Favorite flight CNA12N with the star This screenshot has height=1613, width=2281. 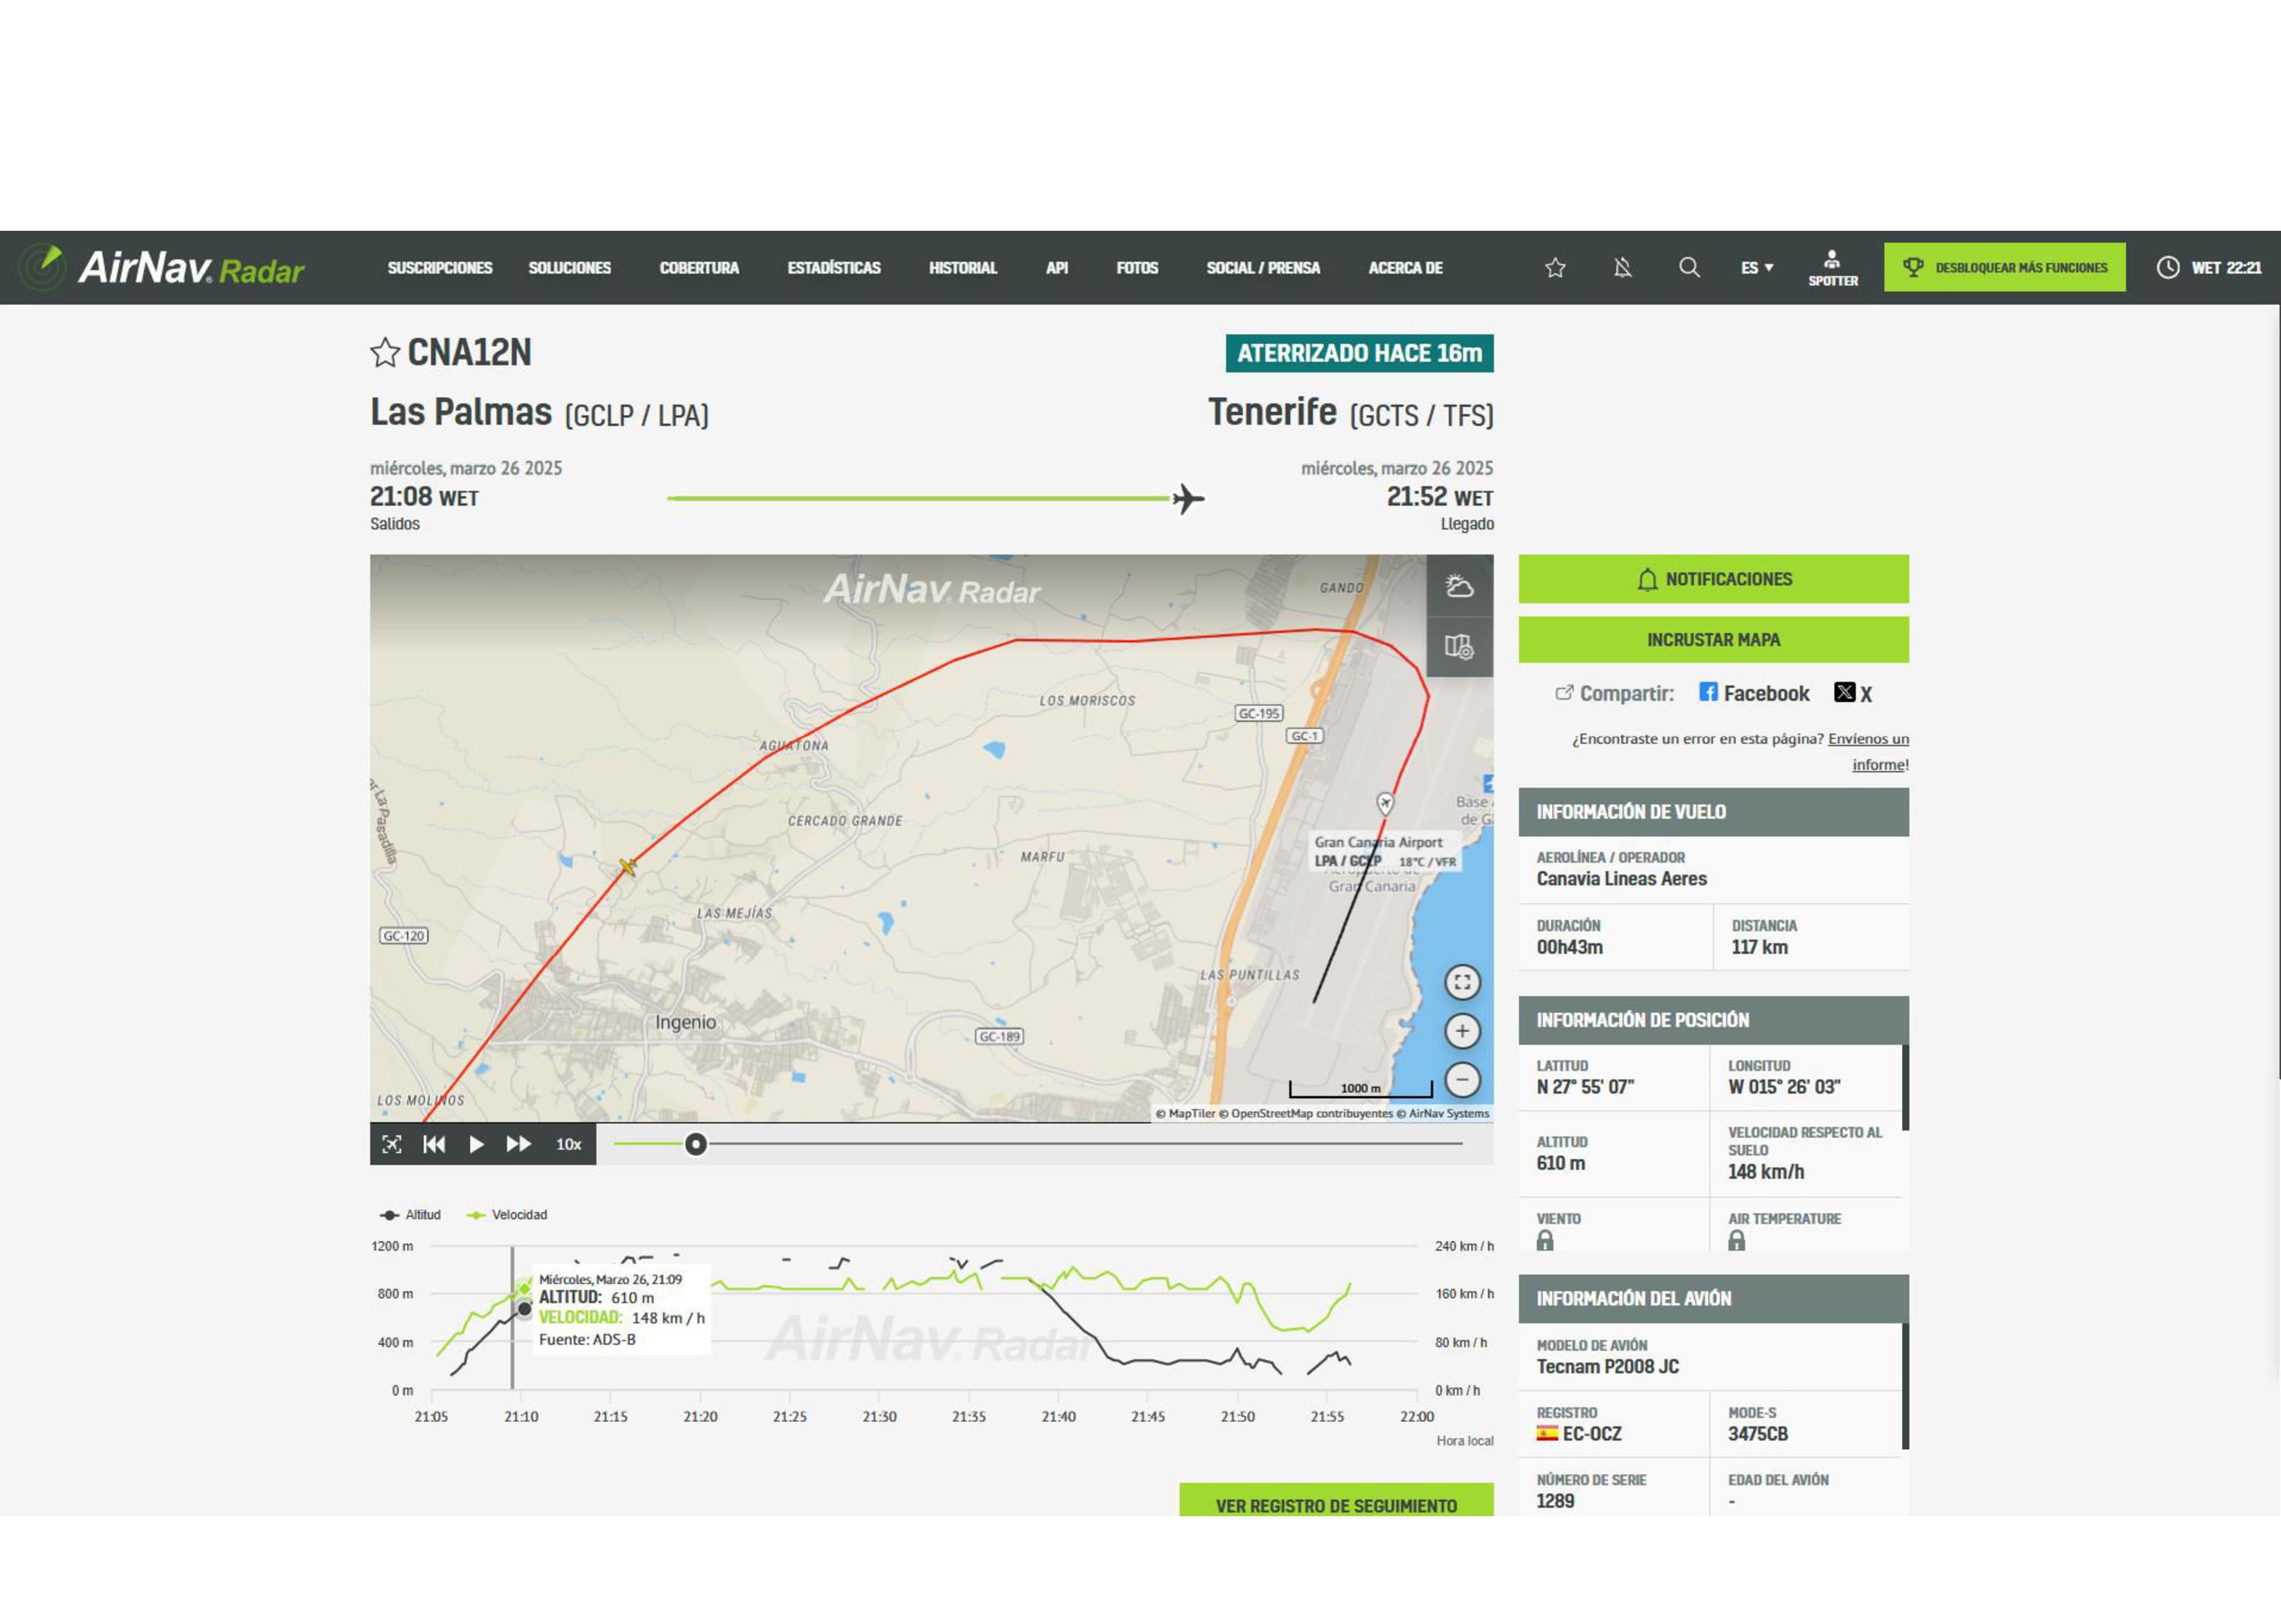pyautogui.click(x=384, y=352)
